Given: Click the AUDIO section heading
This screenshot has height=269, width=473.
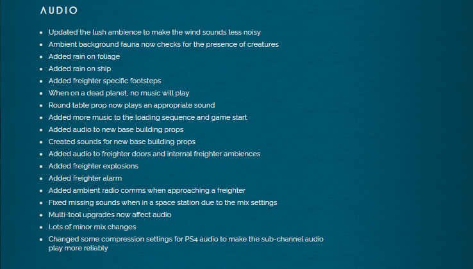Looking at the screenshot, I should point(58,11).
